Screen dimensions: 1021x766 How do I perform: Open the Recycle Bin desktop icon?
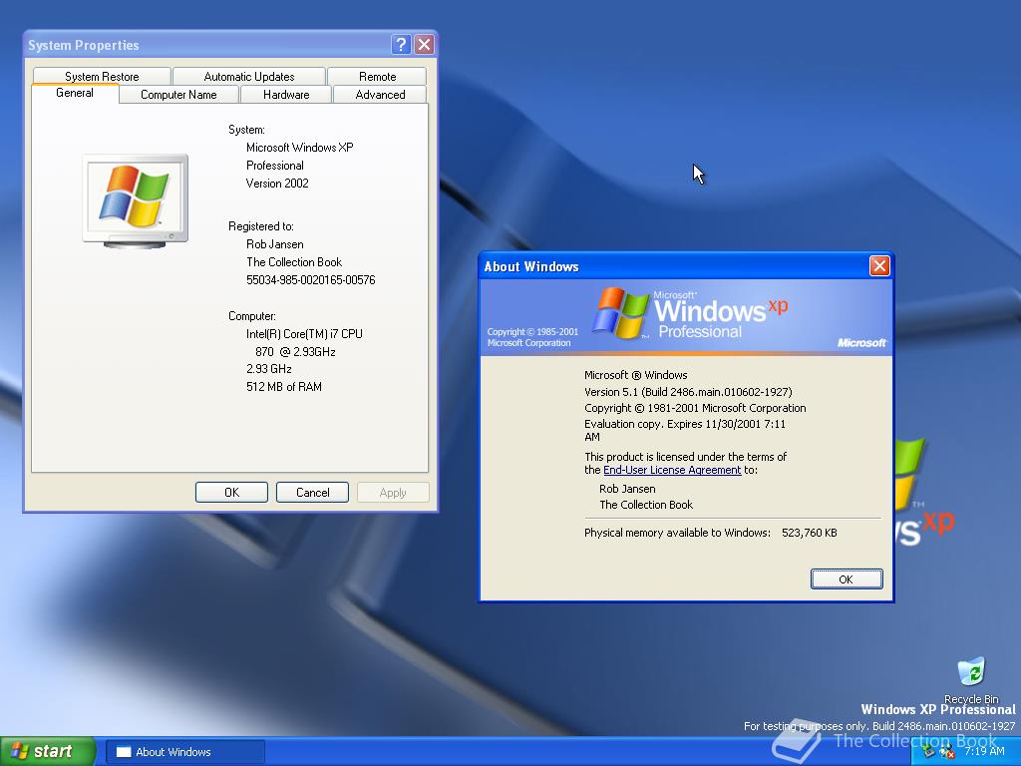(971, 680)
